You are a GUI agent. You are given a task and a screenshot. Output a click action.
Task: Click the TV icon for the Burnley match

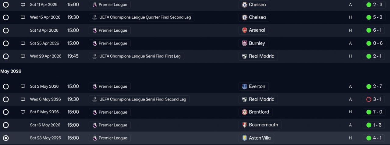tap(23, 43)
